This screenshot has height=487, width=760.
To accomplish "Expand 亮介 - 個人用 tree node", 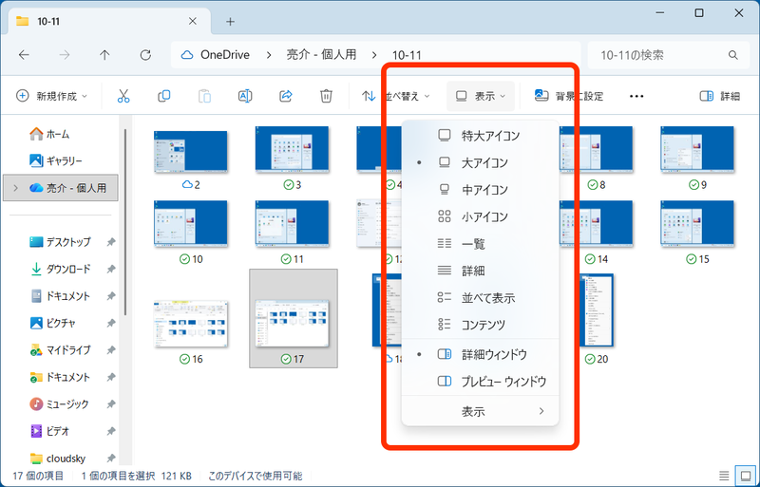I will click(15, 188).
